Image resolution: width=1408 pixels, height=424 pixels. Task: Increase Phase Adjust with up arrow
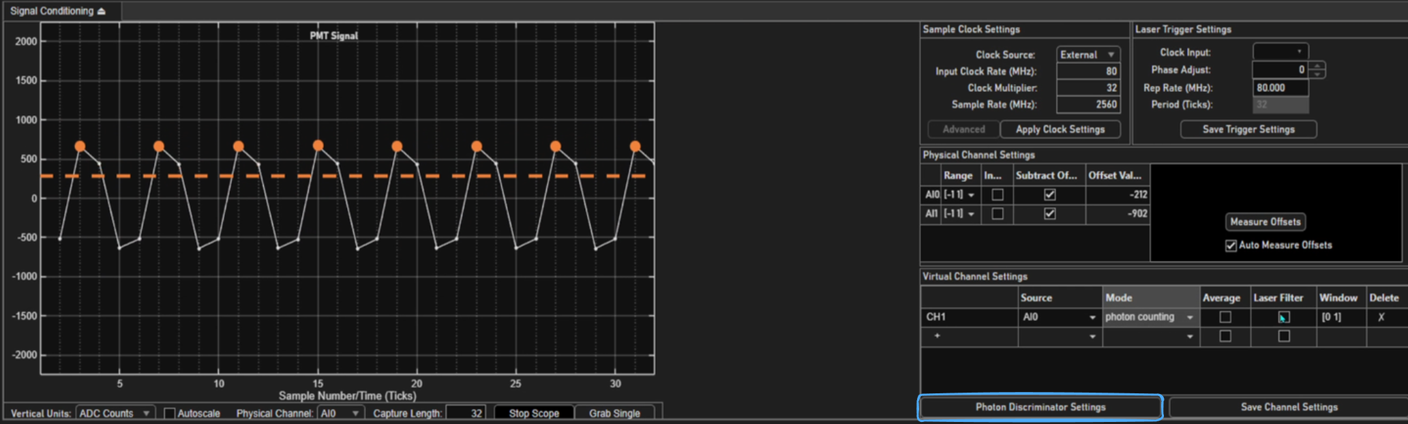pos(1317,66)
